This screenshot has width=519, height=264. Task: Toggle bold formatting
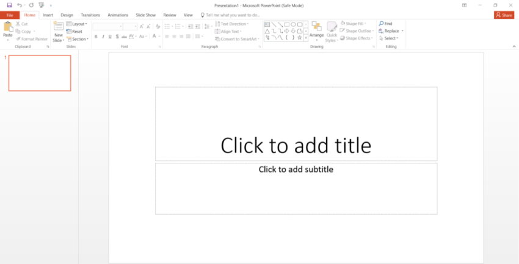point(96,37)
